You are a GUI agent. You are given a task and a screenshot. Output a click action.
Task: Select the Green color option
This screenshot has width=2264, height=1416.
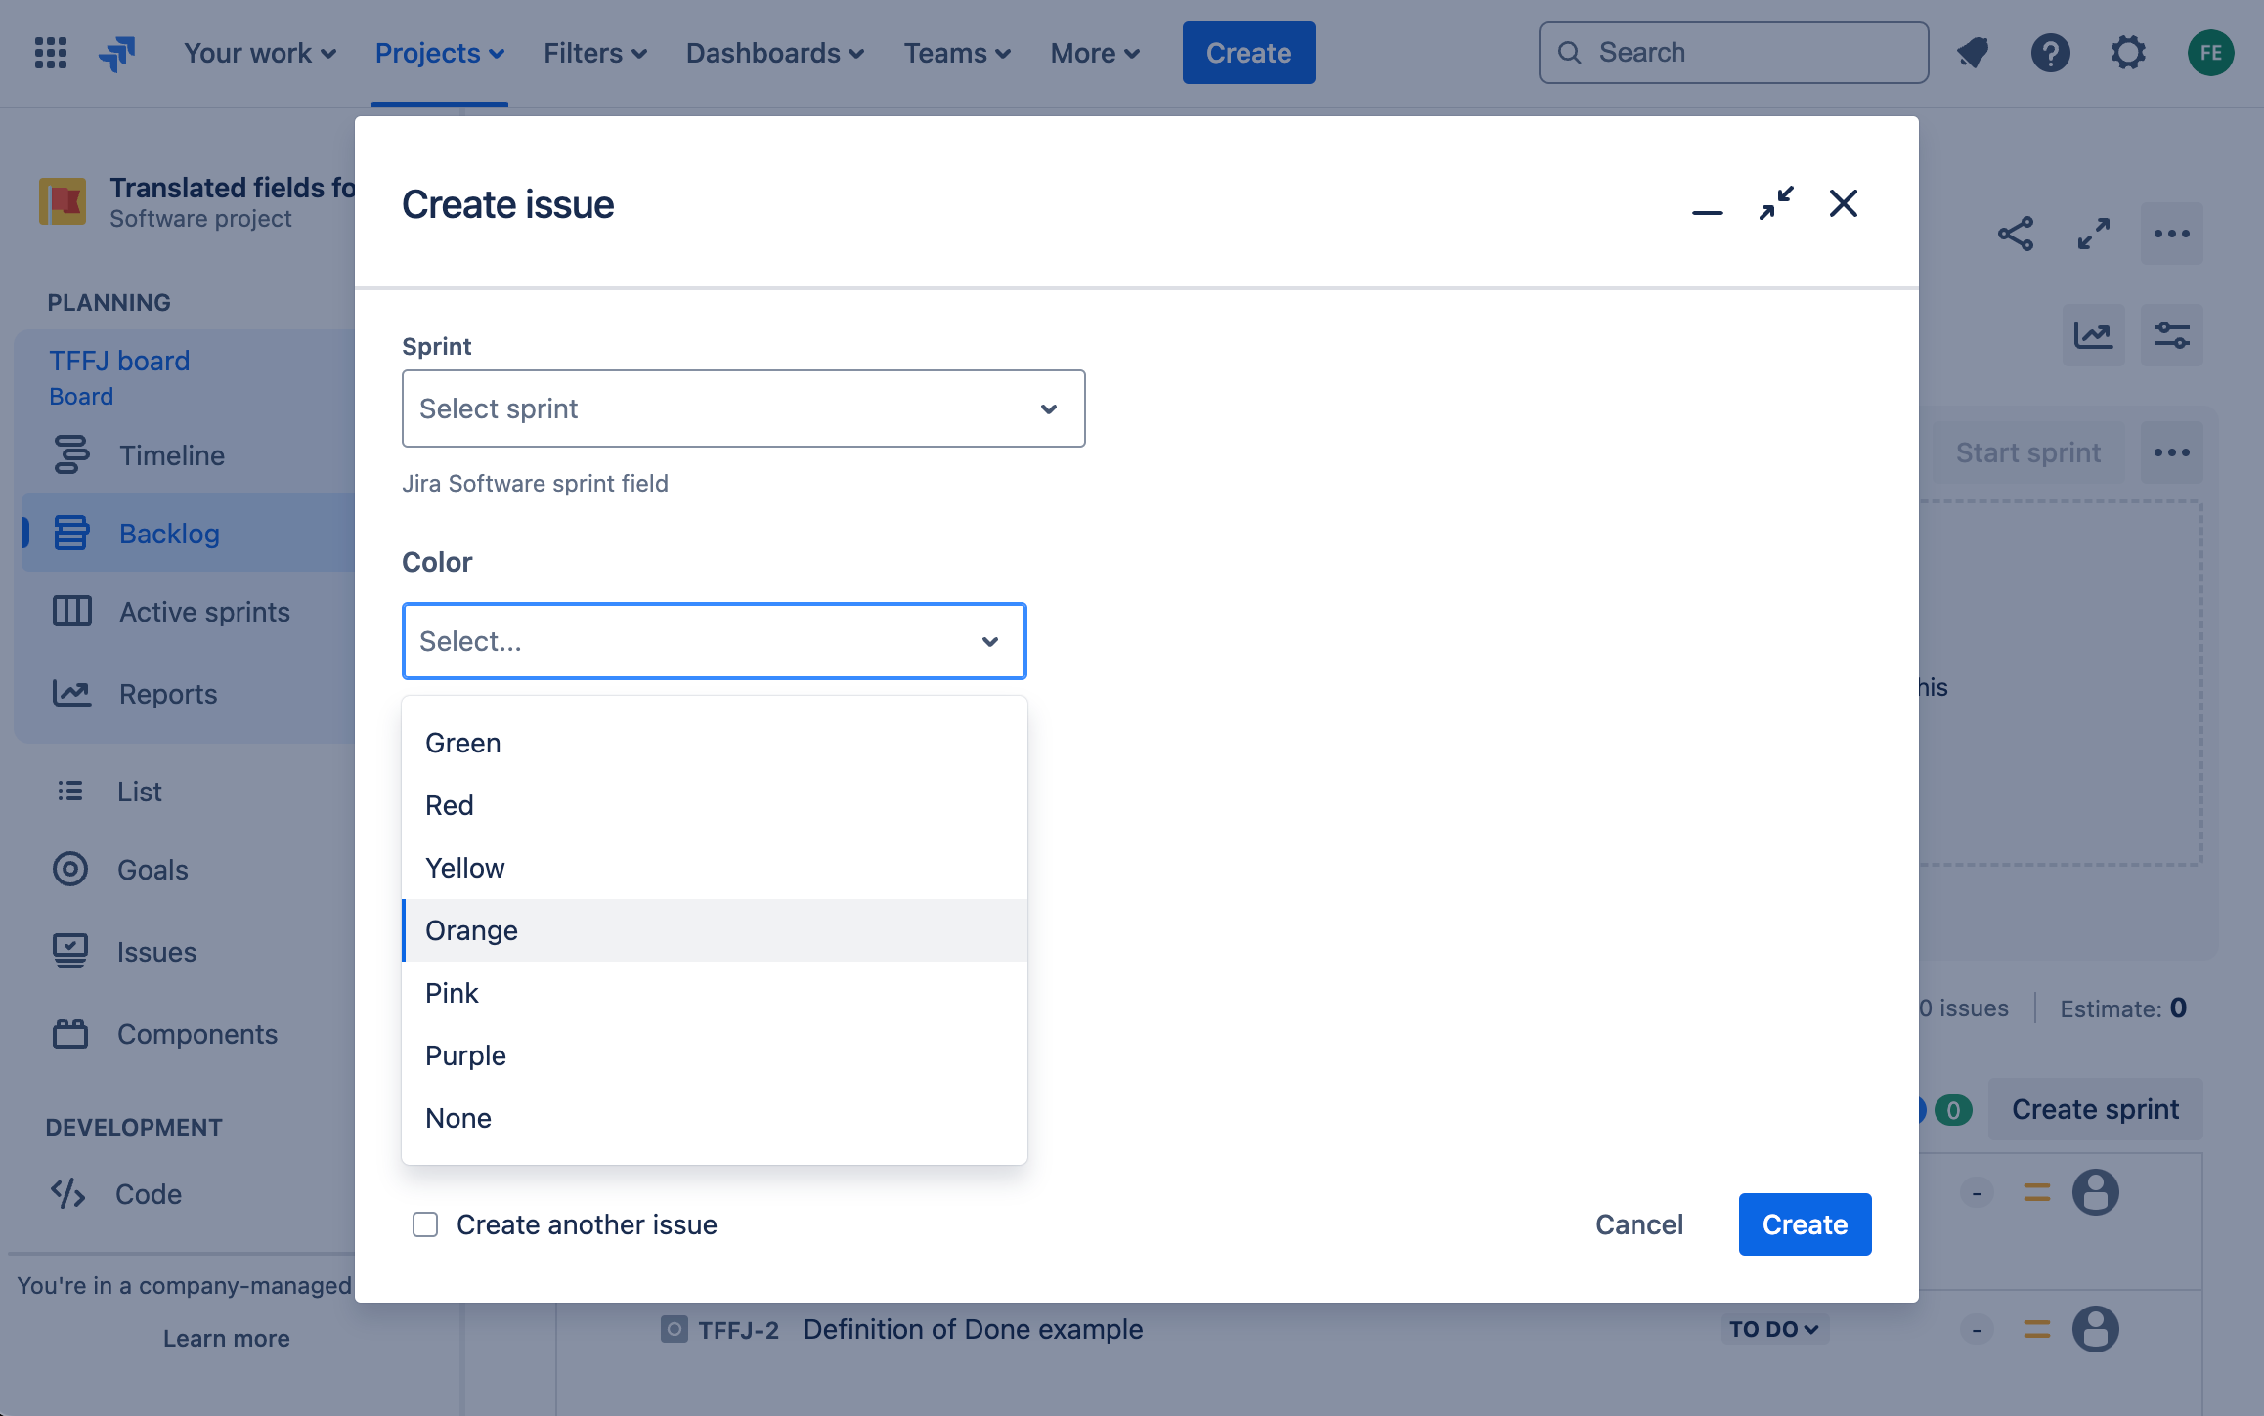pos(463,743)
